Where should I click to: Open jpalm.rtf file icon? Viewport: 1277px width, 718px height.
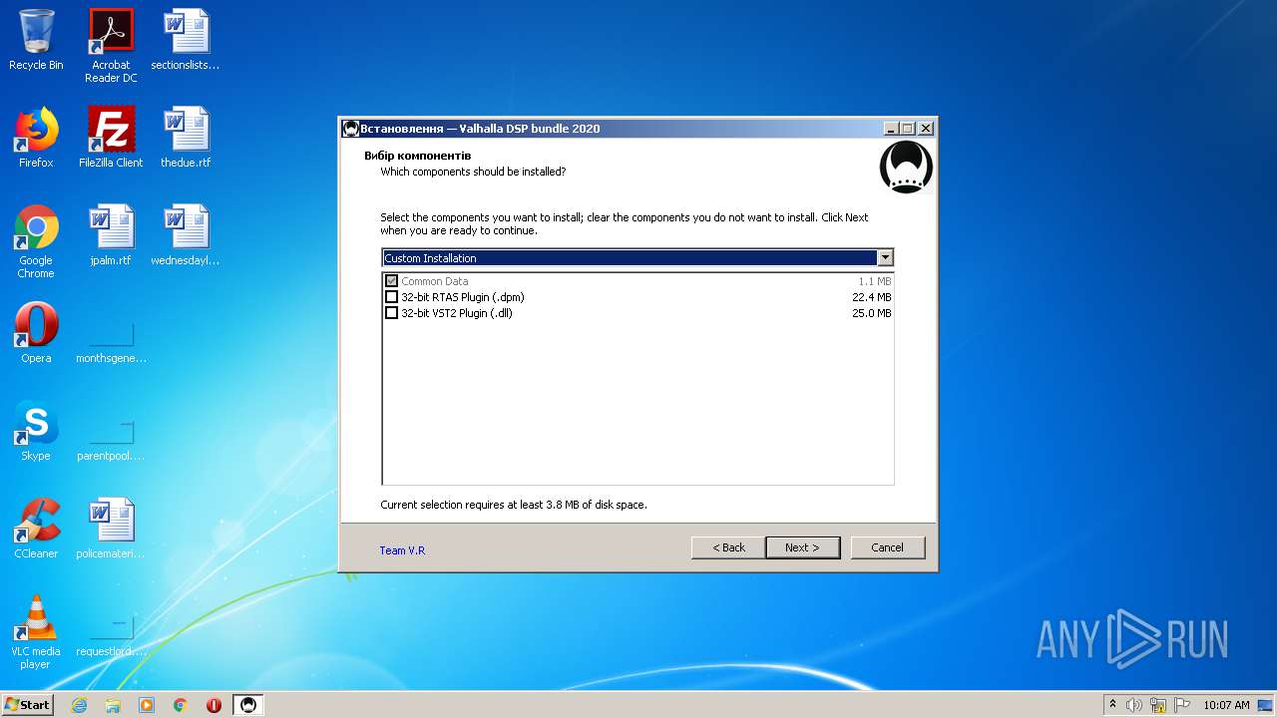[111, 235]
